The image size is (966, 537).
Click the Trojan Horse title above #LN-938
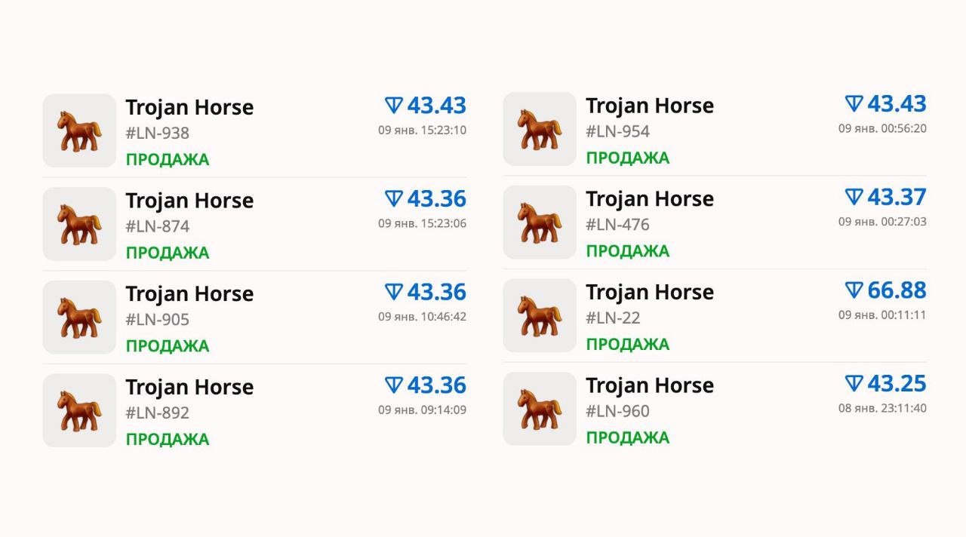[x=189, y=107]
